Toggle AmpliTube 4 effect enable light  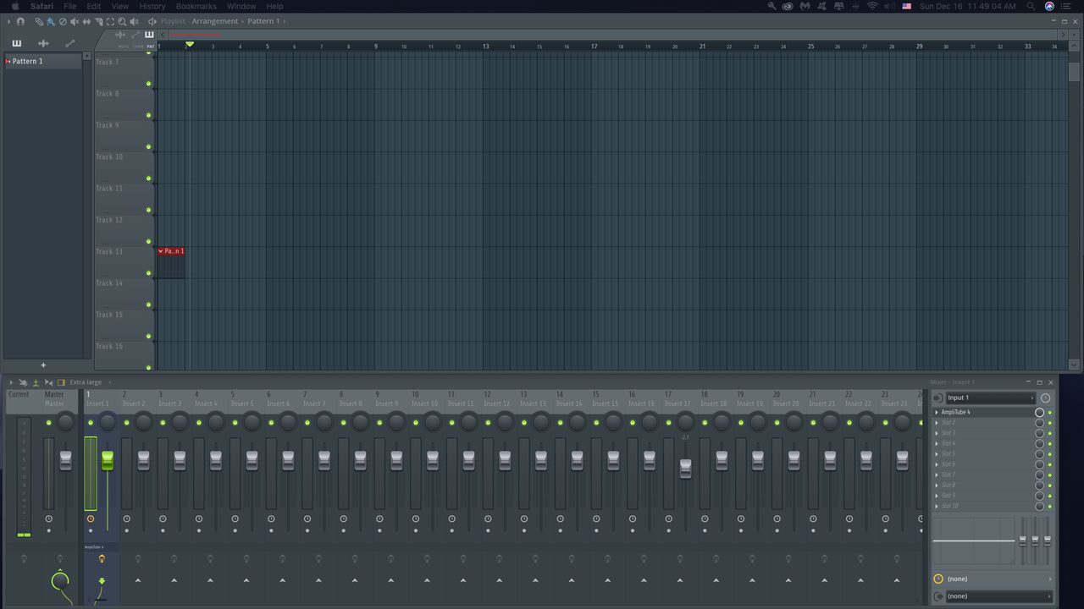point(1050,412)
